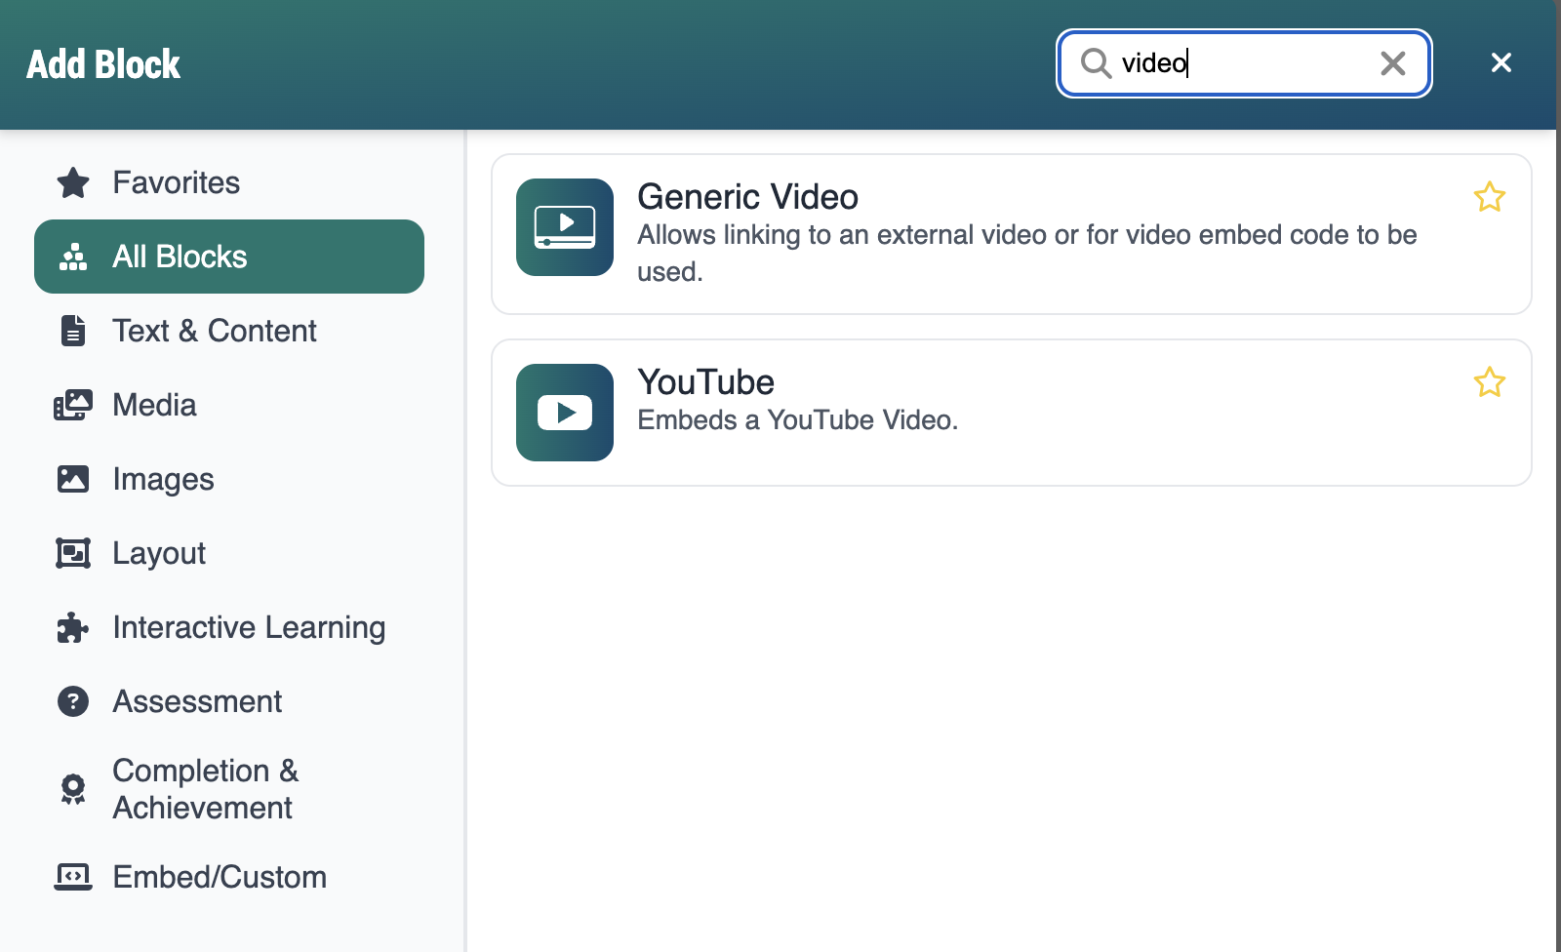Click 'Allows linking to an external video' description
Viewport: 1561px width, 952px height.
pyautogui.click(x=1027, y=253)
